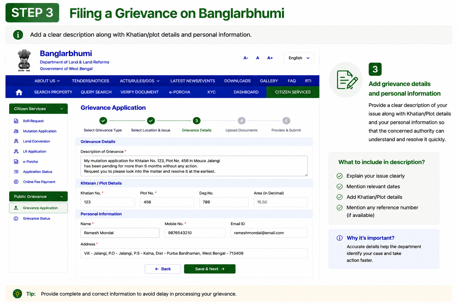The image size is (458, 305).
Task: Reset font size with A control
Action: click(x=258, y=58)
